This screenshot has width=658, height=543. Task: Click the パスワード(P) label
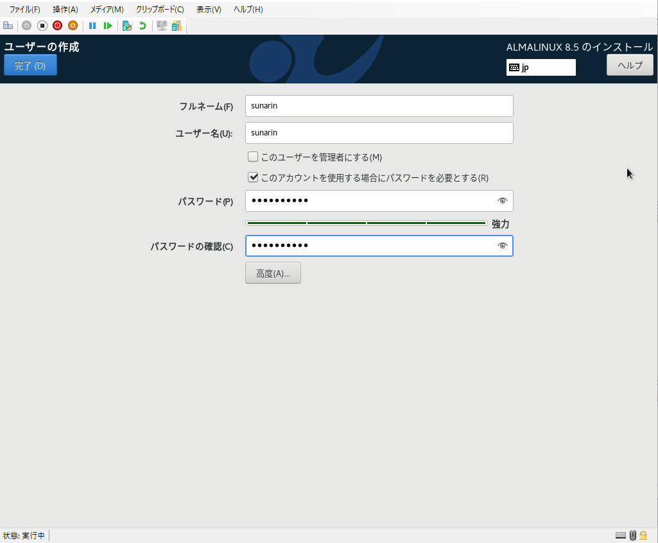click(x=205, y=202)
